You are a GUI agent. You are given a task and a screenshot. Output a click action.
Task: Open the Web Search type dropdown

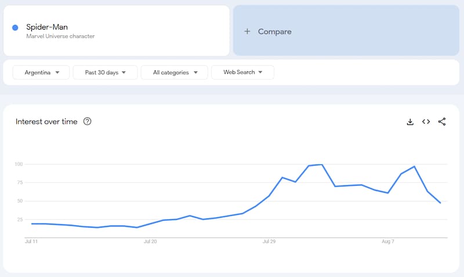coord(242,72)
